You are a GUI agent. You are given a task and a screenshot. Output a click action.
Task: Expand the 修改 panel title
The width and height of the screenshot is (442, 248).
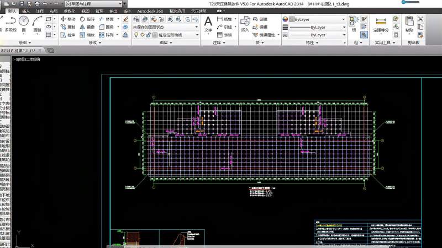pos(92,42)
